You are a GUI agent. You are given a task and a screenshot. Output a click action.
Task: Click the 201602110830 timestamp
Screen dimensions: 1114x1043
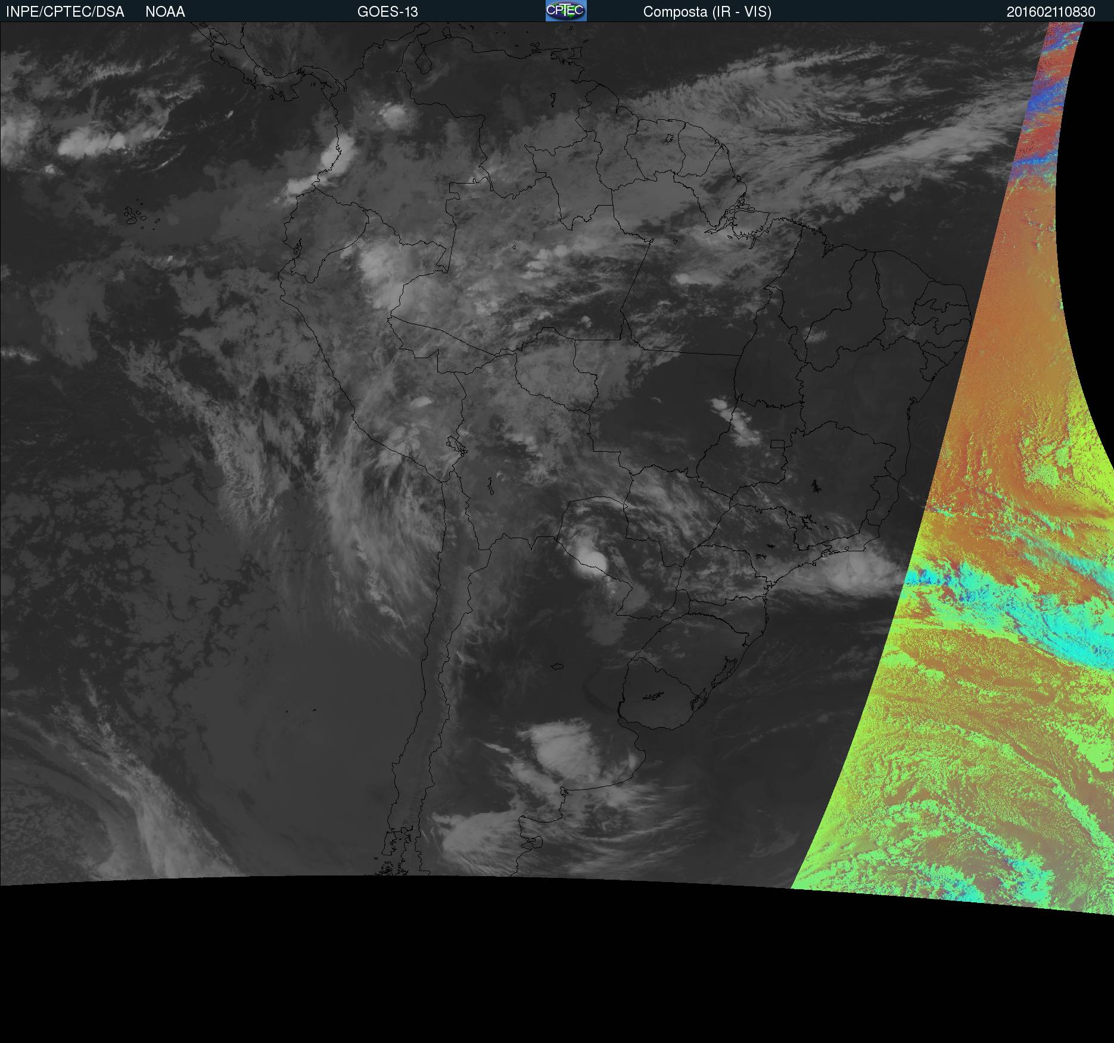1051,12
